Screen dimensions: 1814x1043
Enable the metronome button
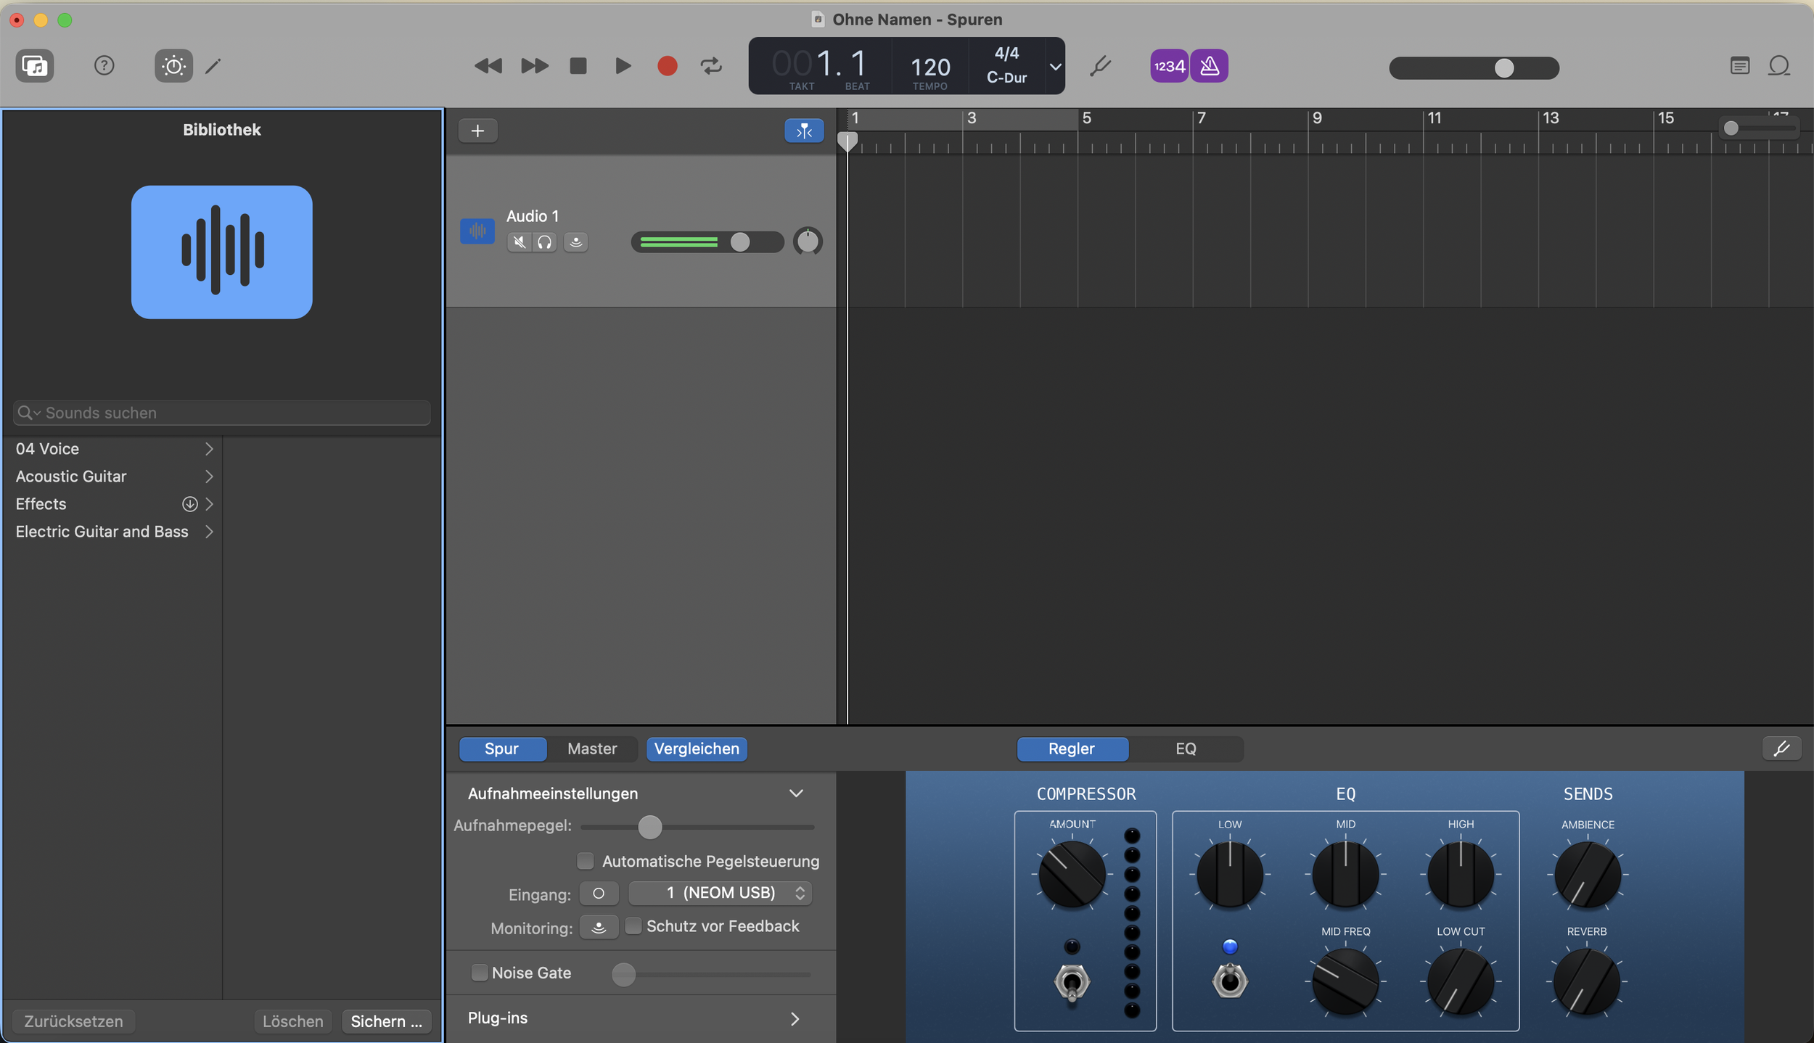[x=1209, y=66]
